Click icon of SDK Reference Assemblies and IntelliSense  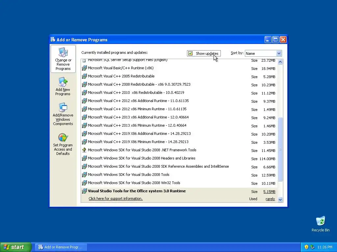(84, 166)
